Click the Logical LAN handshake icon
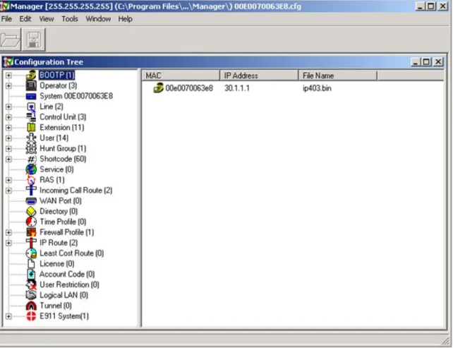Screen dimensions: 453x348 tap(31, 295)
